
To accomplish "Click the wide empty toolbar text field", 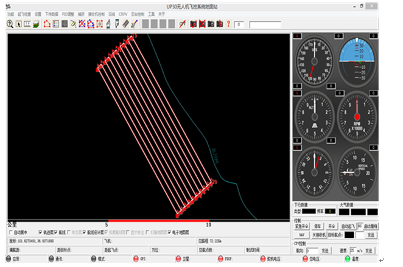I will [265, 25].
